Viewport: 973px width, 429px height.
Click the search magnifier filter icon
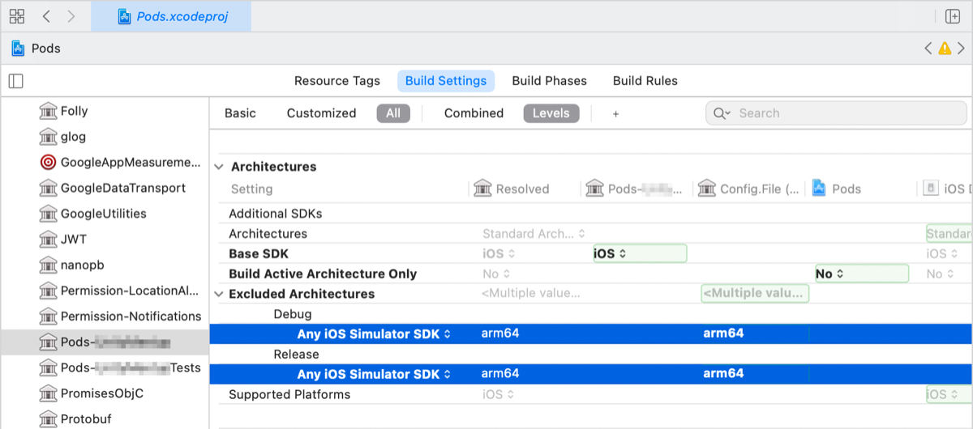[x=722, y=113]
